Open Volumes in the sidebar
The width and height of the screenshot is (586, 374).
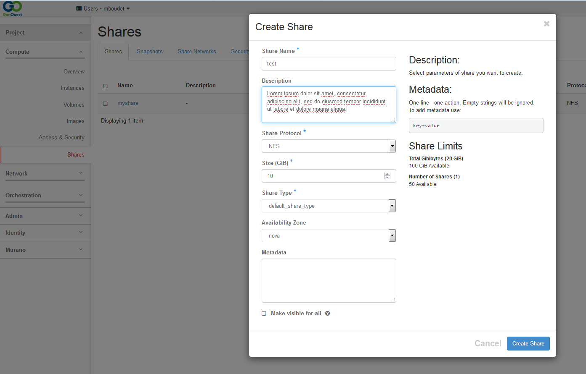point(74,105)
